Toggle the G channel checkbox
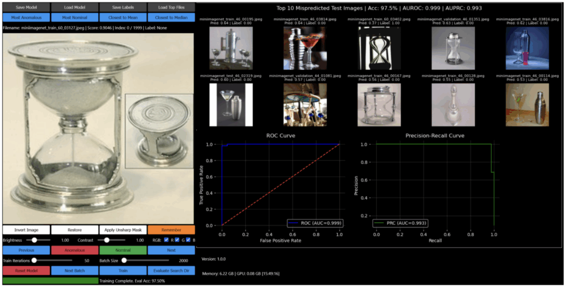The width and height of the screenshot is (566, 287). coord(177,240)
